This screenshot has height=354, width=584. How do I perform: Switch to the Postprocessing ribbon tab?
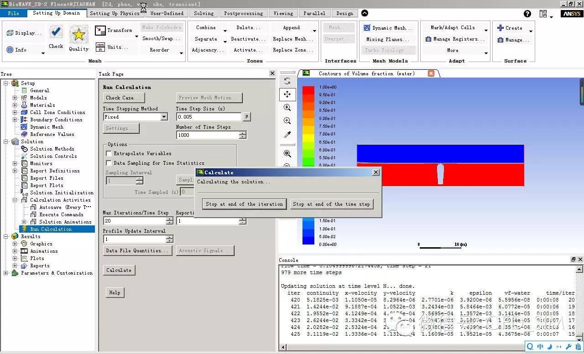pos(243,13)
